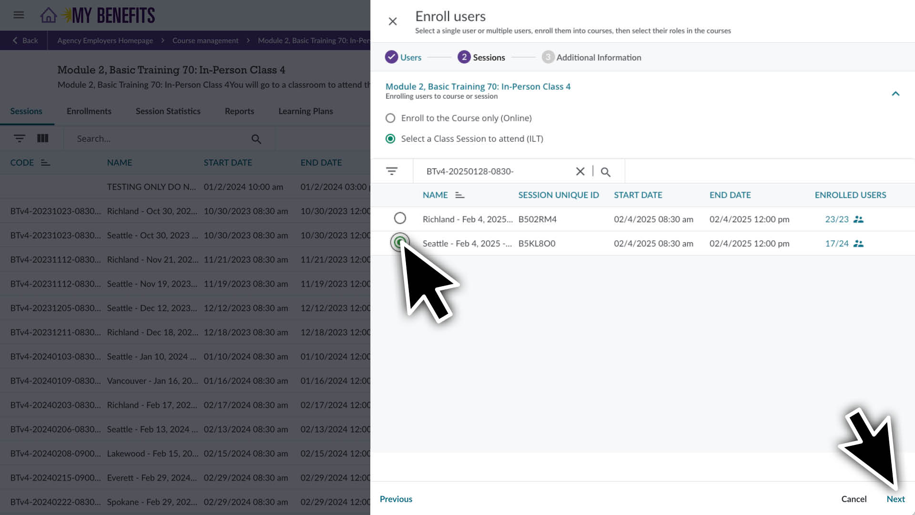Click the Previous button
915x515 pixels.
pyautogui.click(x=396, y=499)
